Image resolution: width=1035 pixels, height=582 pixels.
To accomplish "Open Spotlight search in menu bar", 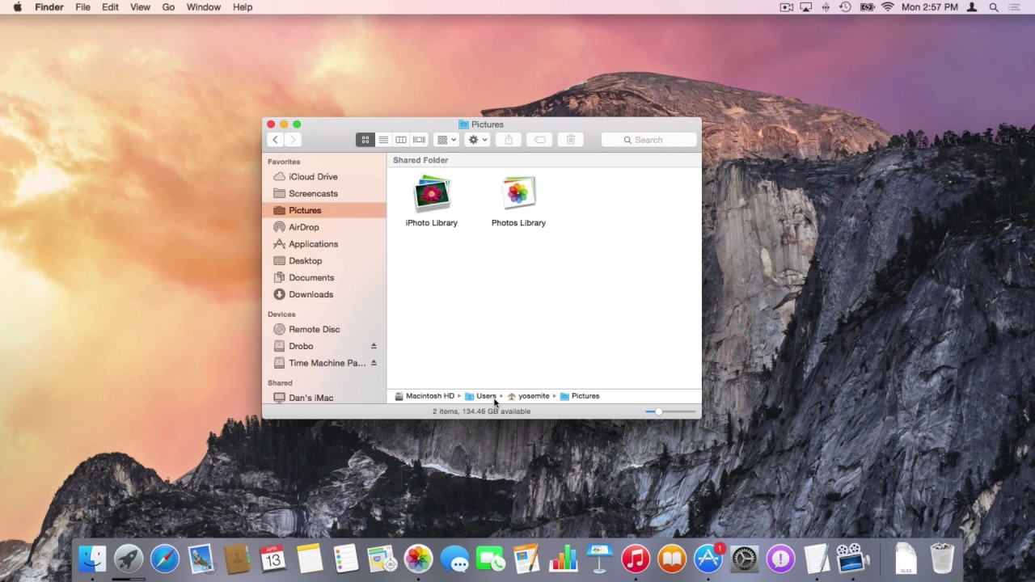I will (994, 7).
